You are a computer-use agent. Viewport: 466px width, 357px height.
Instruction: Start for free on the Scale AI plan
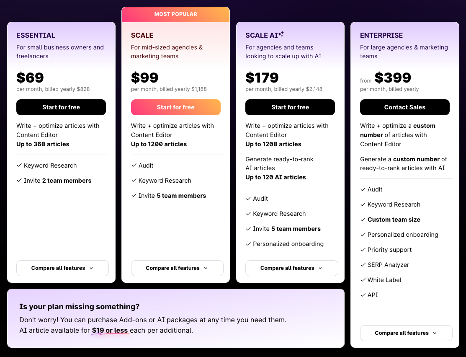point(290,107)
